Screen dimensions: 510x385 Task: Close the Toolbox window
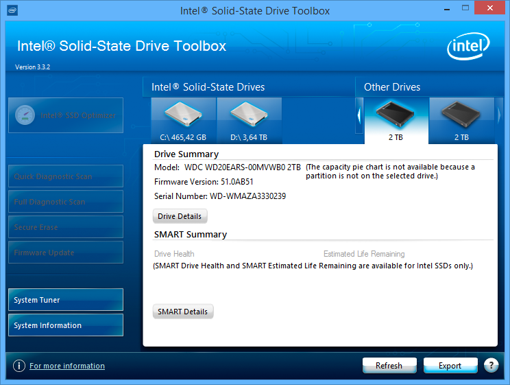(489, 8)
